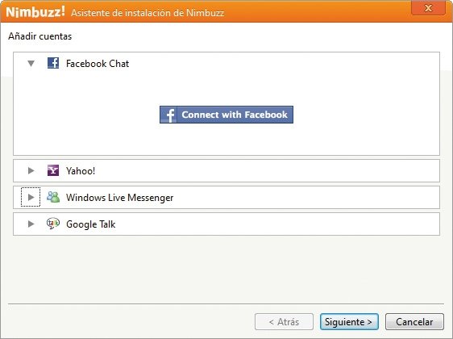Select the Windows Live Messenger people icon
453x339 pixels.
(53, 197)
